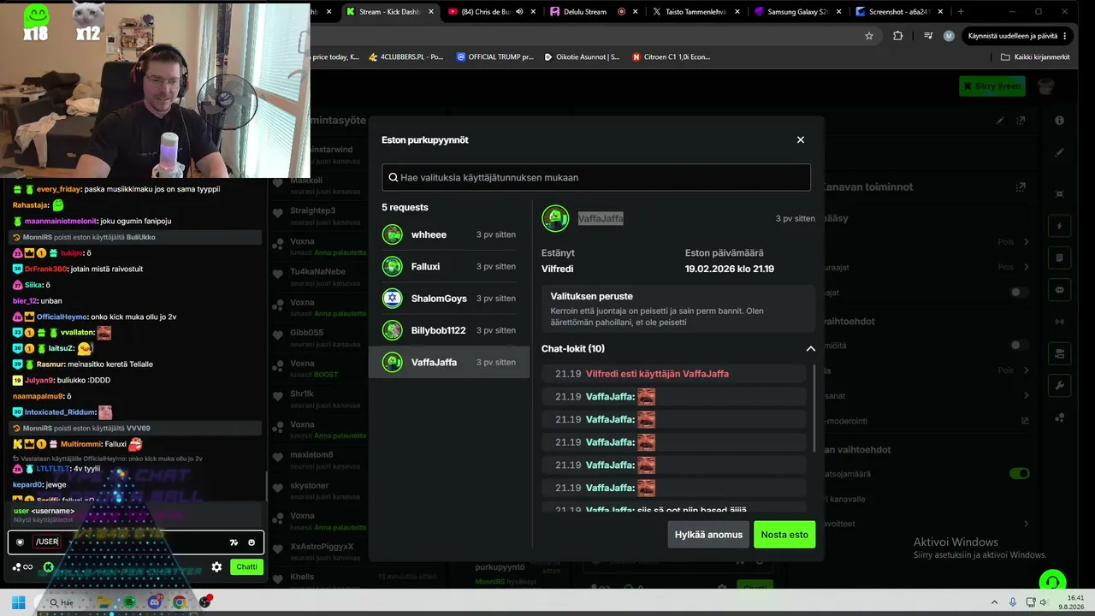Image resolution: width=1095 pixels, height=616 pixels.
Task: Open Chrome from taskbar
Action: 179,602
